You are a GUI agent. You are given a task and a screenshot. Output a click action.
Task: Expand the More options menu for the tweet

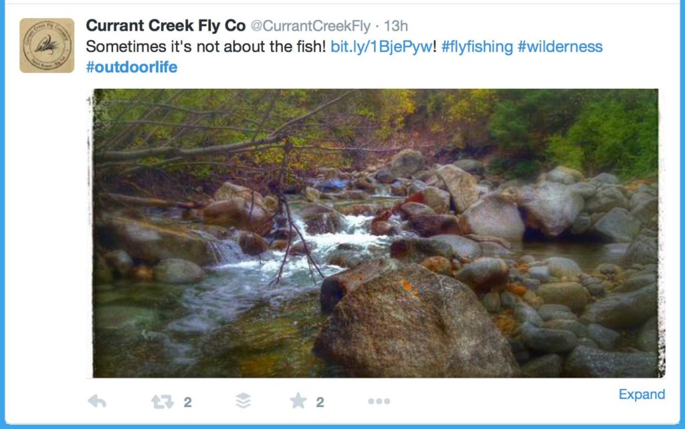[x=379, y=401]
